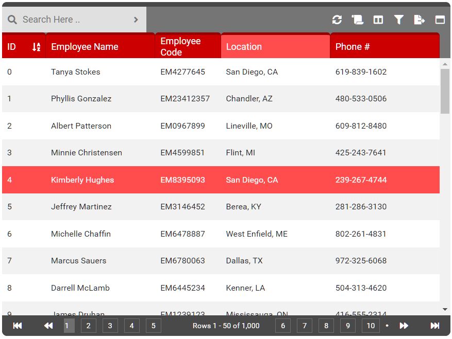Select page 6 in the pager
The width and height of the screenshot is (452, 339).
pyautogui.click(x=283, y=326)
